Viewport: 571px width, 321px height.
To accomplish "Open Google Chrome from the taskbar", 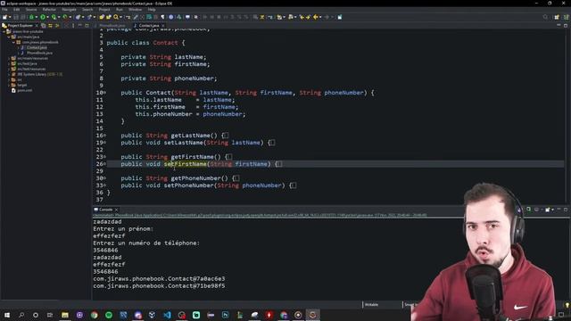I will pyautogui.click(x=94, y=315).
